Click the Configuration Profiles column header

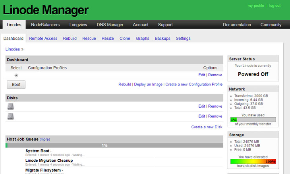pos(47,68)
